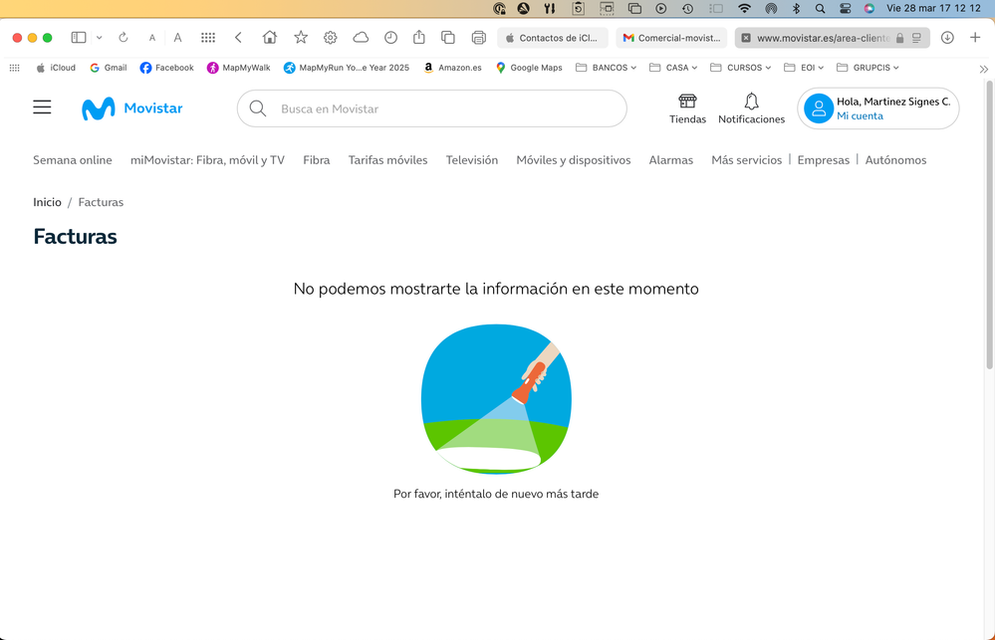
Task: Click the Tiendas store icon
Action: pyautogui.click(x=687, y=102)
